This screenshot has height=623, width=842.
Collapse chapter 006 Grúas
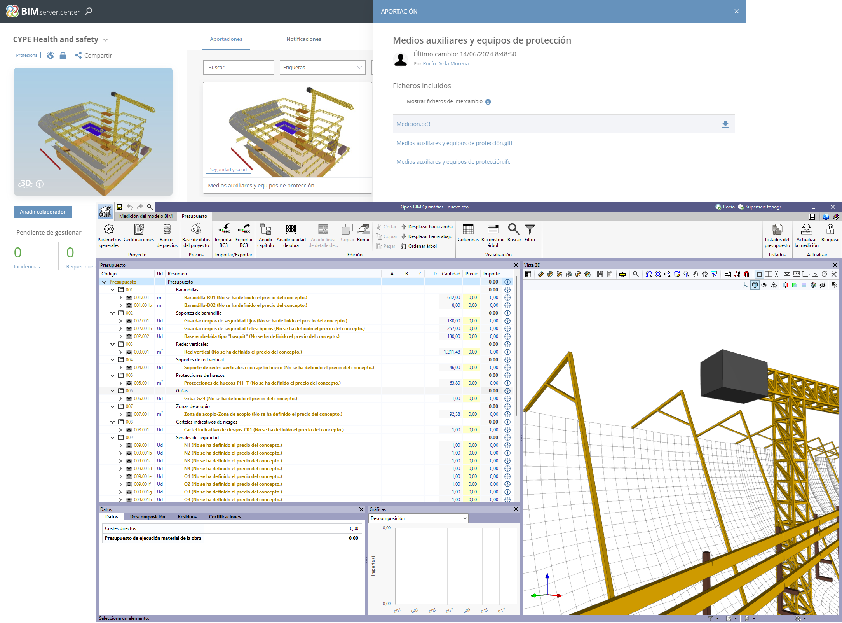point(113,391)
